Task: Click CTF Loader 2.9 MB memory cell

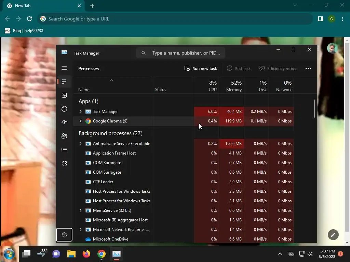Action: coord(231,182)
